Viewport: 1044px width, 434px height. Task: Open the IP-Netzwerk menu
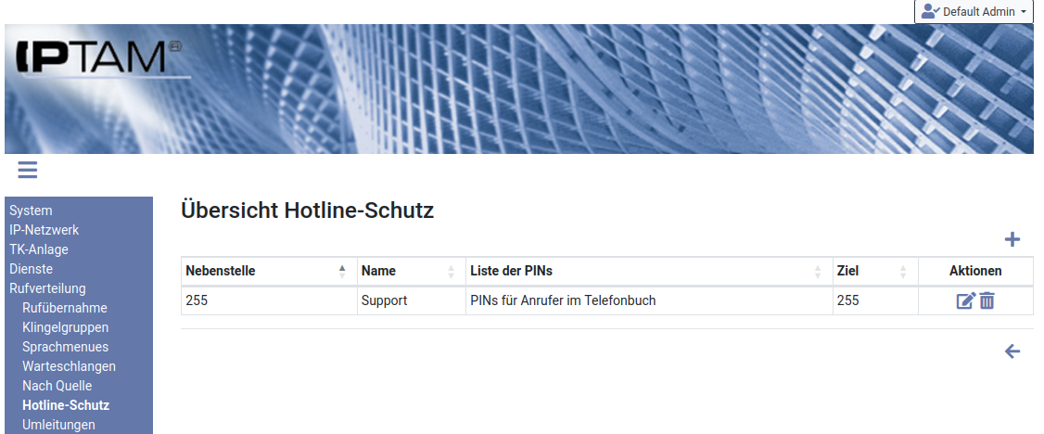tap(44, 230)
